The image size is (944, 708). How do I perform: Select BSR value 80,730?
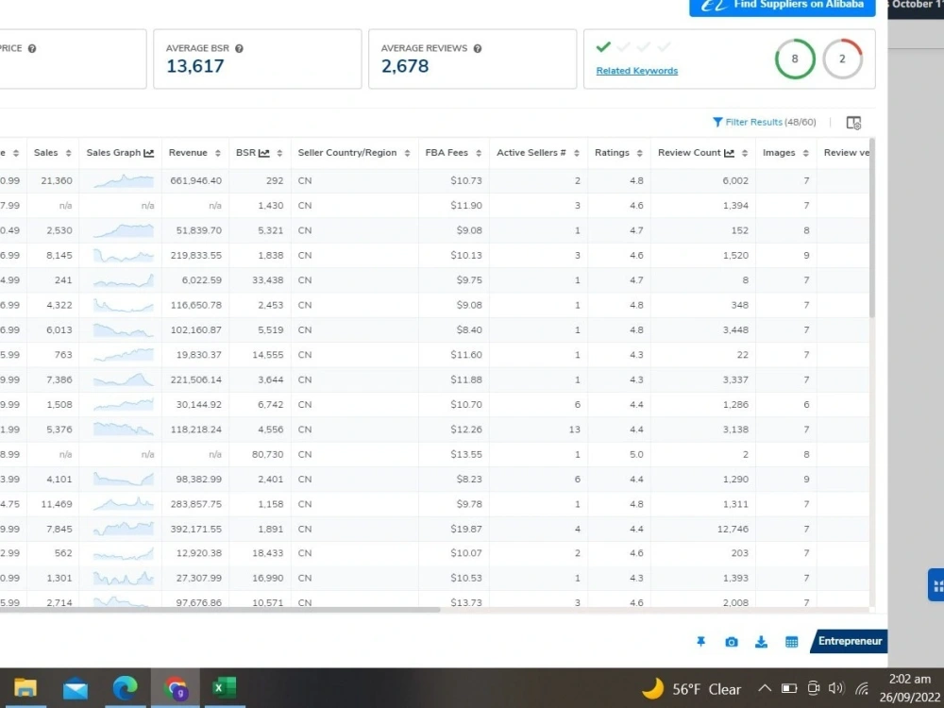tap(267, 455)
